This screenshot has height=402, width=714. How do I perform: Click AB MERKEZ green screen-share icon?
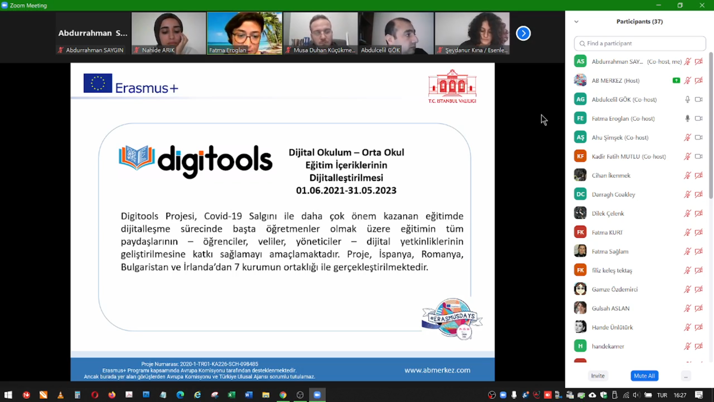coord(676,80)
